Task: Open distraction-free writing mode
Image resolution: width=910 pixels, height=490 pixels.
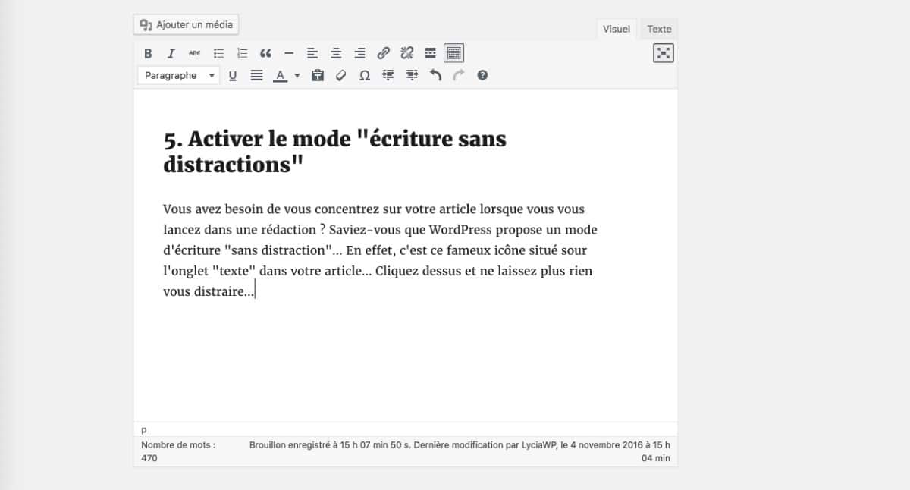Action: (x=663, y=53)
